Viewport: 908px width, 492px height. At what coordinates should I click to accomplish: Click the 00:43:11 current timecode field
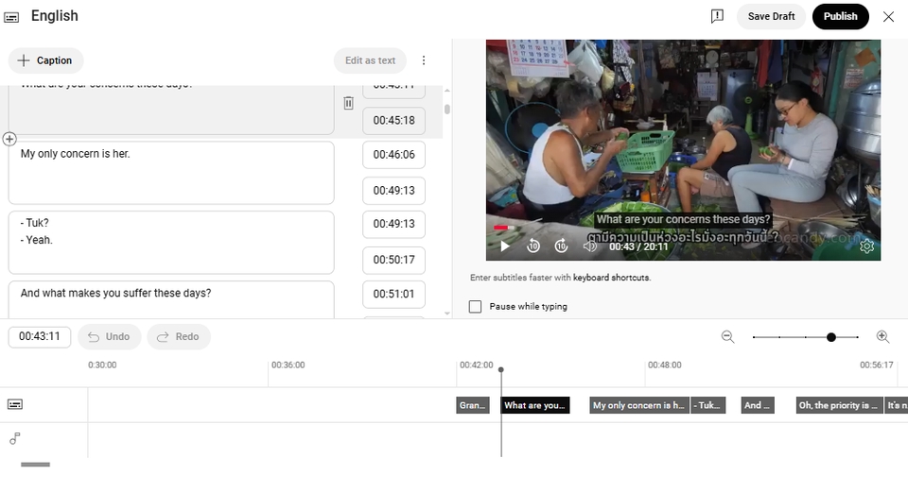40,337
